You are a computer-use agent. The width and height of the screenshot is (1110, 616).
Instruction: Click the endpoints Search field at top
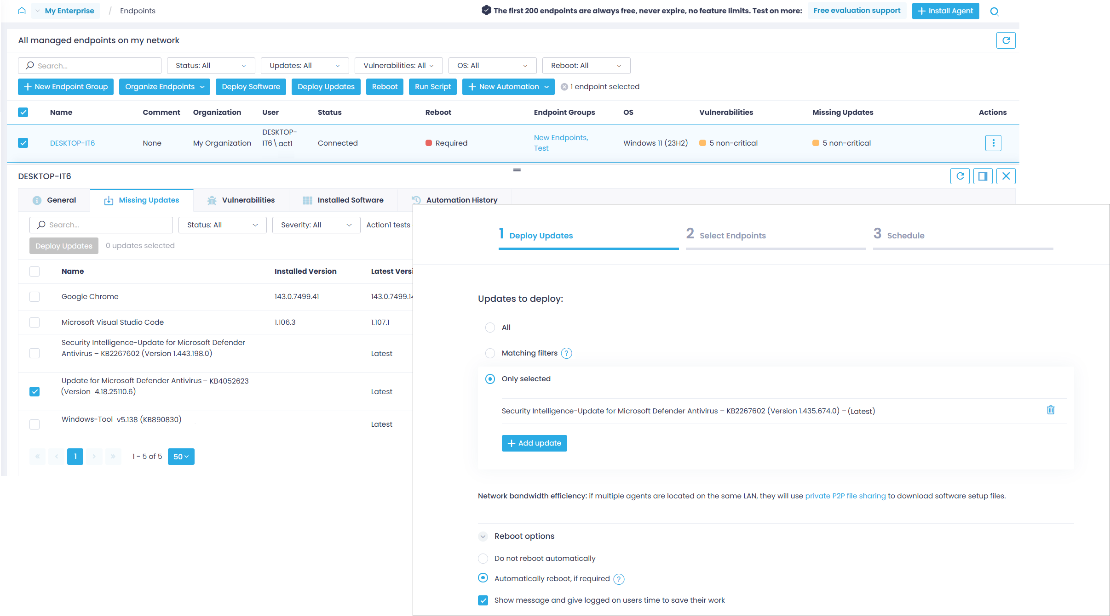90,66
